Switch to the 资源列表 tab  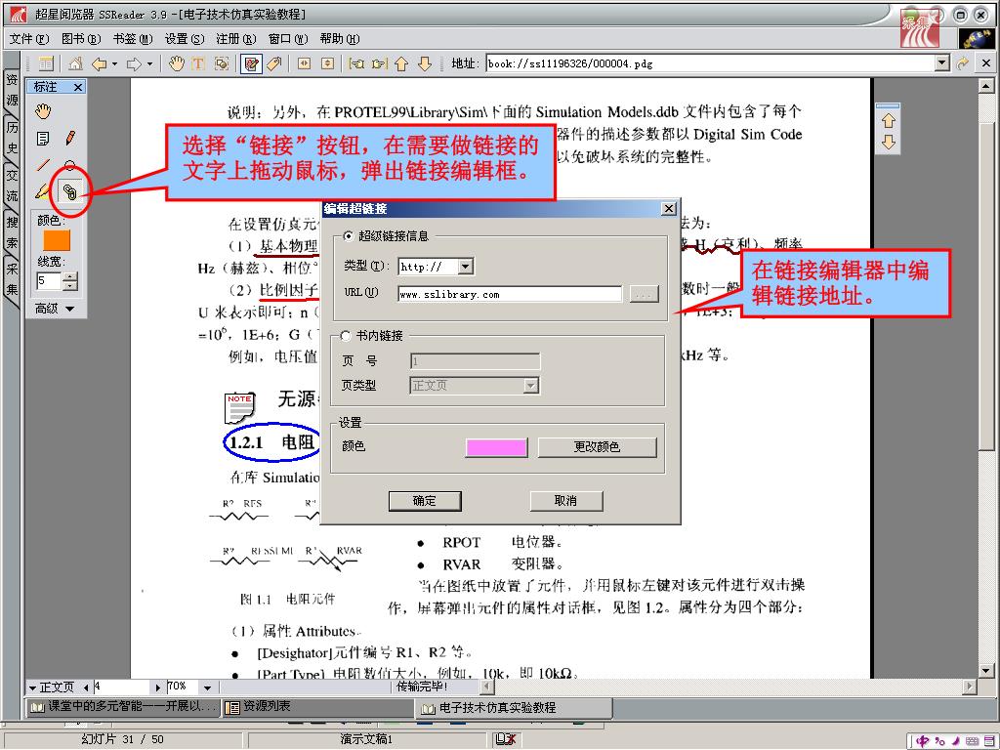click(319, 707)
